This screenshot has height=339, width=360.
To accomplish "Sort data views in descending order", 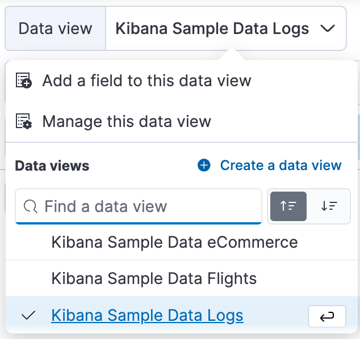I will (329, 206).
